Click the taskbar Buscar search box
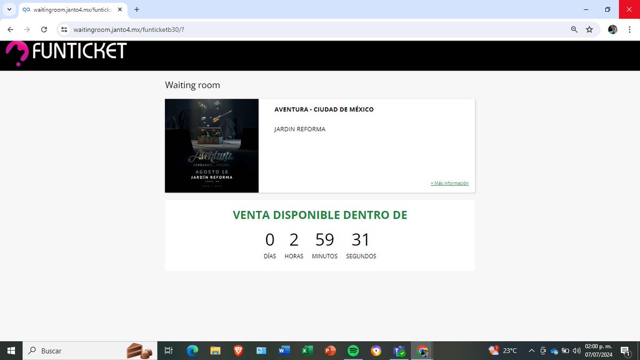 point(90,350)
